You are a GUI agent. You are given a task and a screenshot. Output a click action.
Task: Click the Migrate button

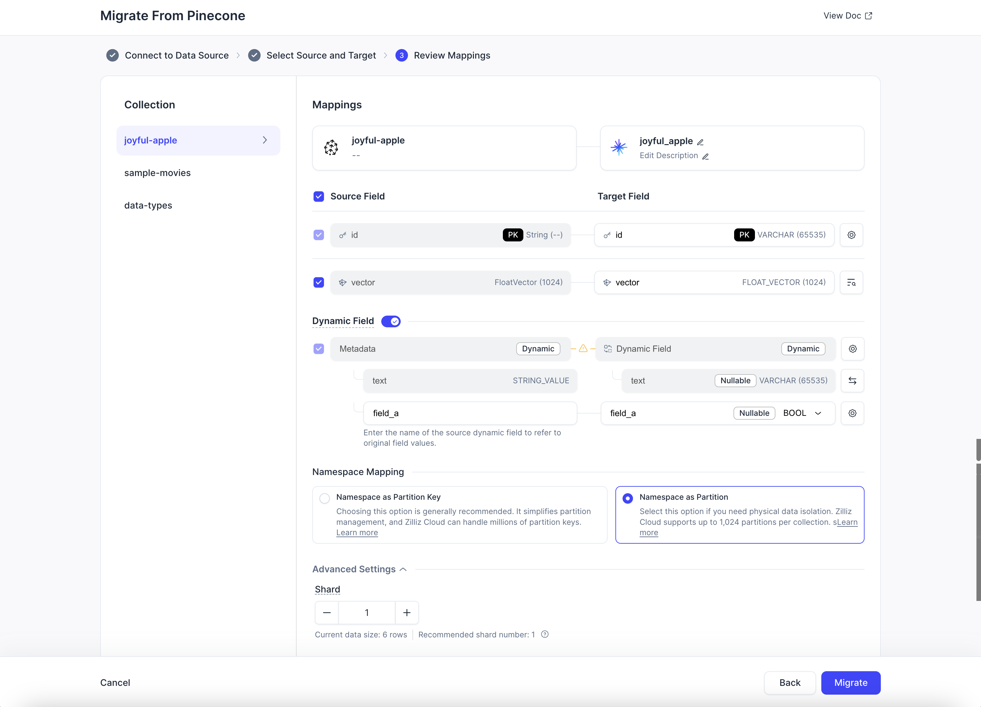coord(850,682)
